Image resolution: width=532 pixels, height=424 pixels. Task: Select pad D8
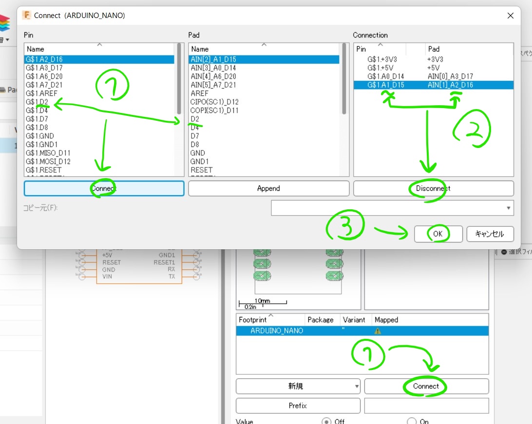(x=264, y=145)
